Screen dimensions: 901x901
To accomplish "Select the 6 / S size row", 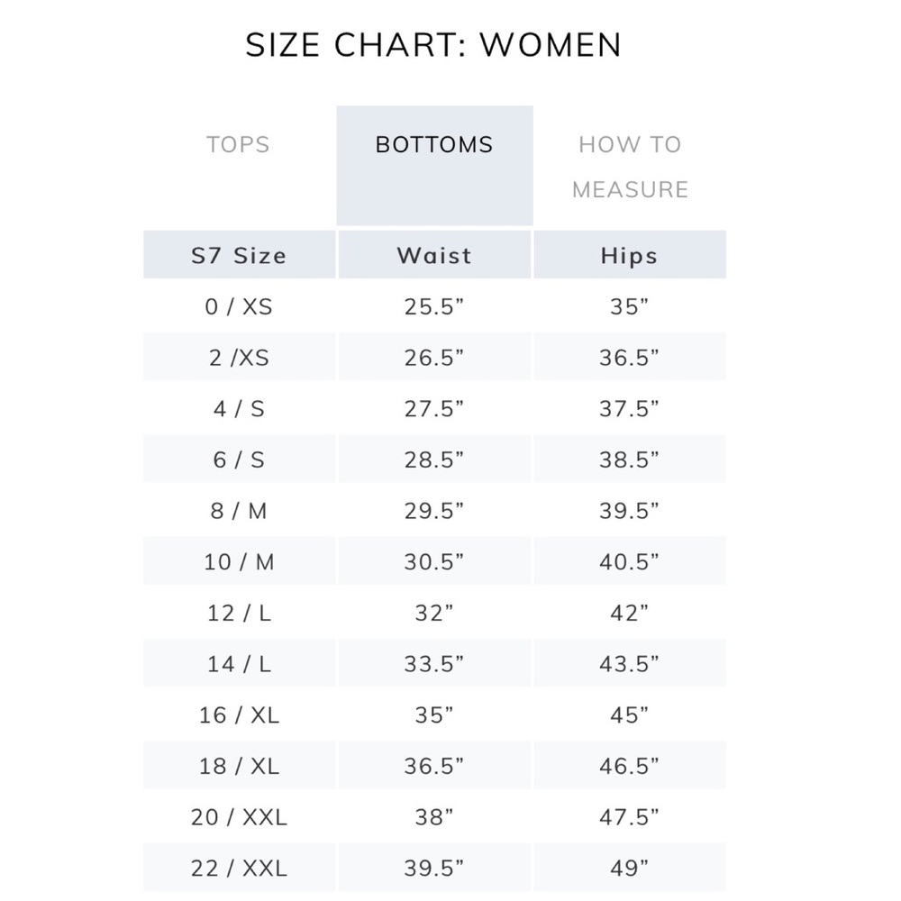I will (435, 460).
